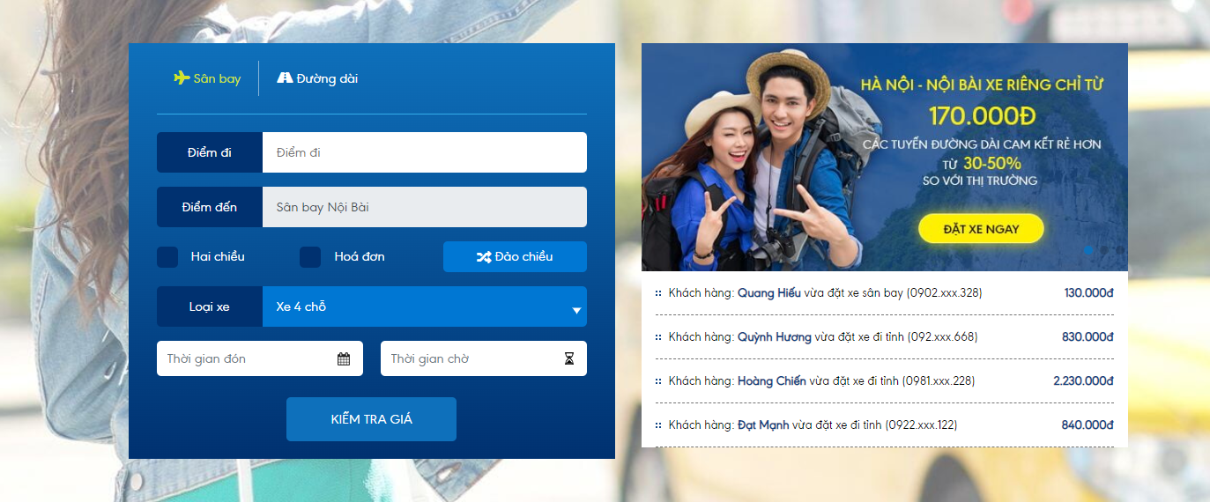
Task: Tick the Hoá đơn checkbox
Action: coord(310,257)
